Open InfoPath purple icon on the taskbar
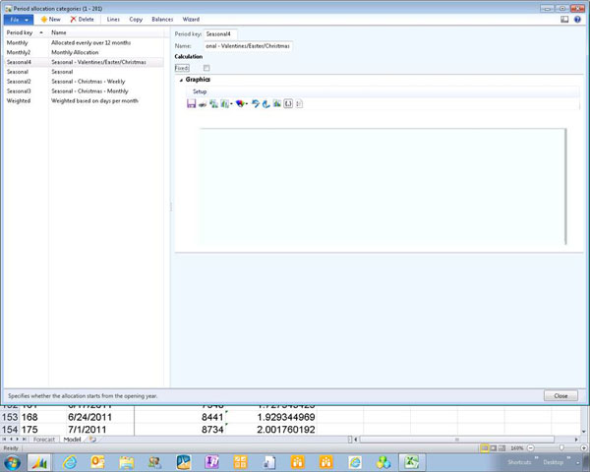The height and width of the screenshot is (472, 590). pos(211,462)
